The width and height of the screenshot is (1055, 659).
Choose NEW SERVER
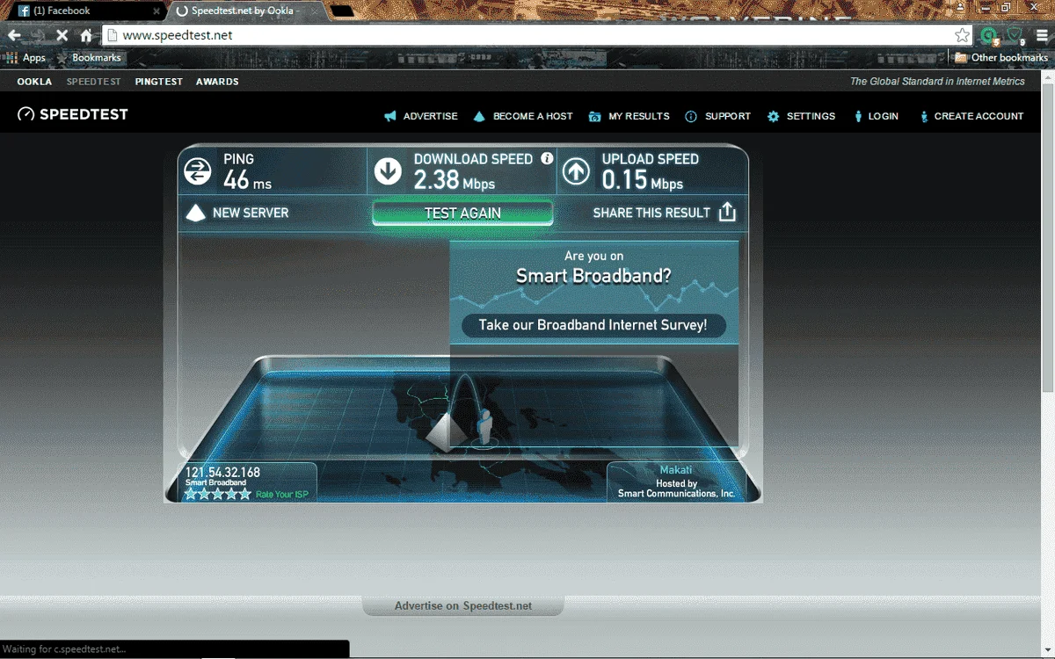click(238, 213)
